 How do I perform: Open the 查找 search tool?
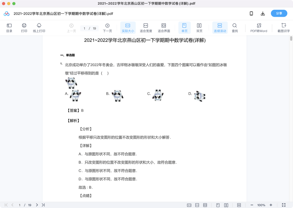(235, 28)
